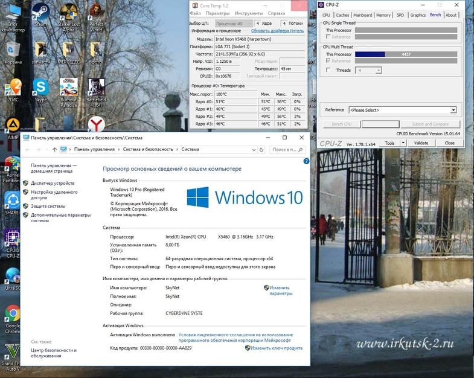Click the 'Submit and Compare' button
The image size is (474, 378).
(430, 124)
